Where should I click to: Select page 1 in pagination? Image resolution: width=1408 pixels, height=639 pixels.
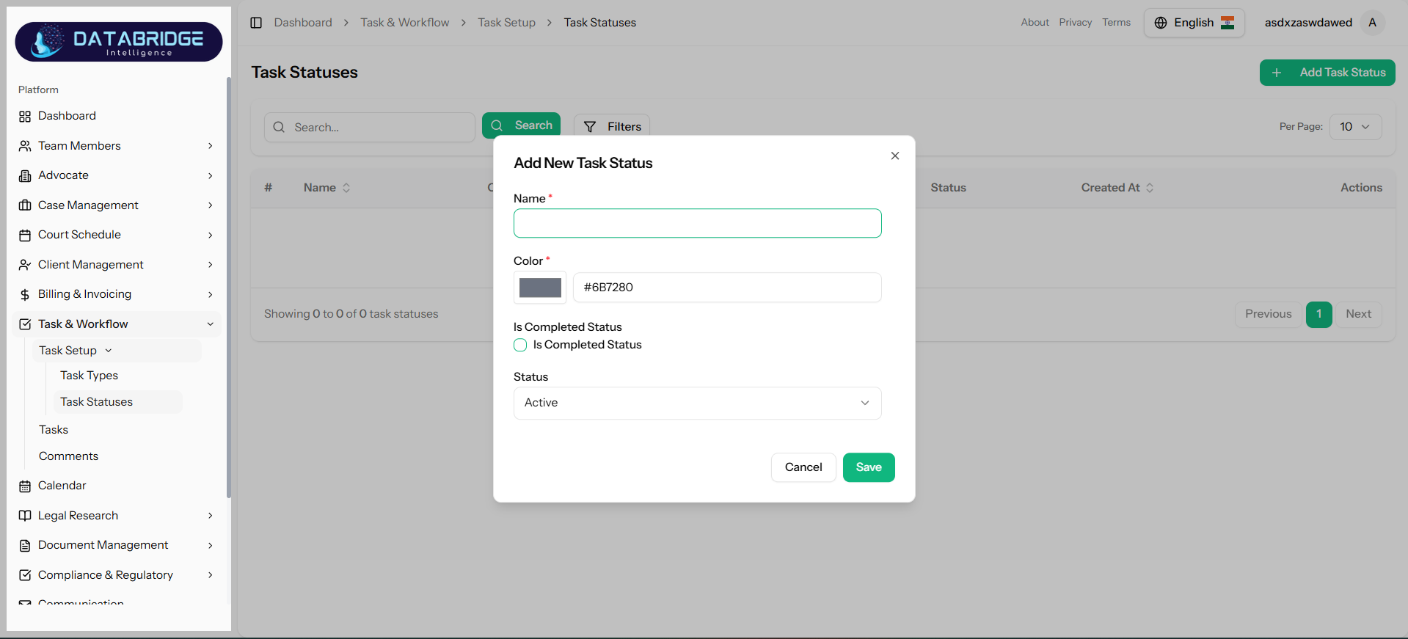point(1318,314)
